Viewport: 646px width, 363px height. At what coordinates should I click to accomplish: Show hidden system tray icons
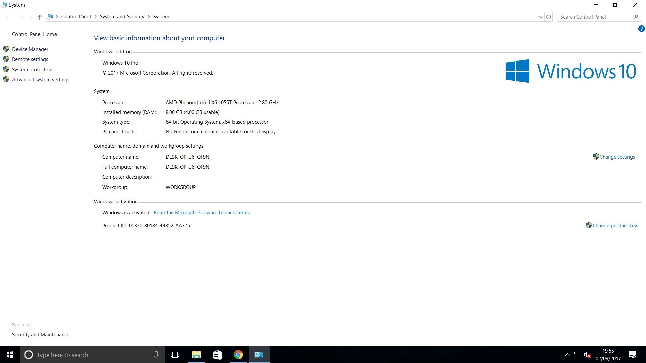[x=567, y=355]
